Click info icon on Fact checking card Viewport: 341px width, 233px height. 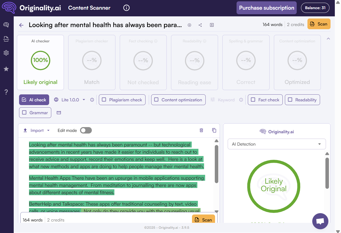(x=156, y=41)
